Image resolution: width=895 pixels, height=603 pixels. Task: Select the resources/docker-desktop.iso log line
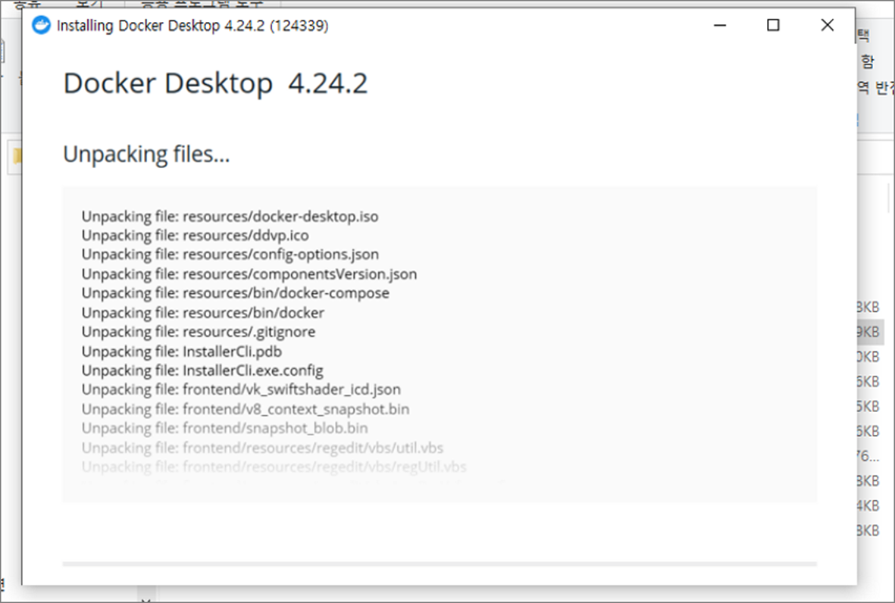point(230,217)
